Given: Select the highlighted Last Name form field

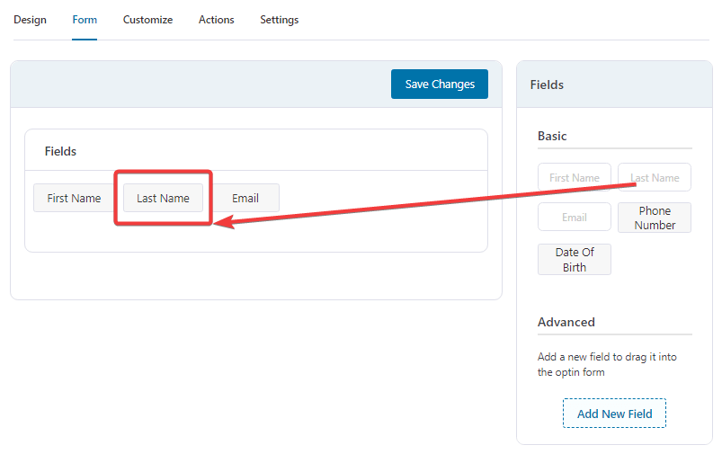Looking at the screenshot, I should coord(163,199).
